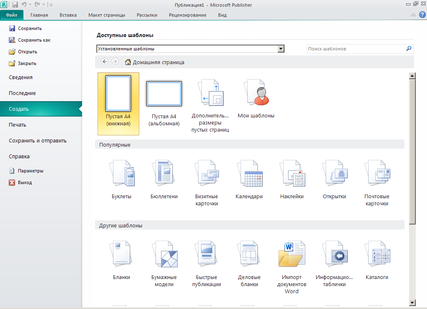Click the Параметры options icon
The image size is (427, 309).
[x=12, y=171]
